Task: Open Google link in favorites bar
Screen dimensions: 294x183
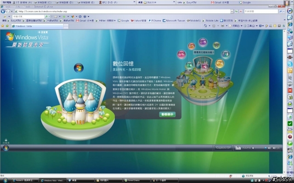Action: 123,21
